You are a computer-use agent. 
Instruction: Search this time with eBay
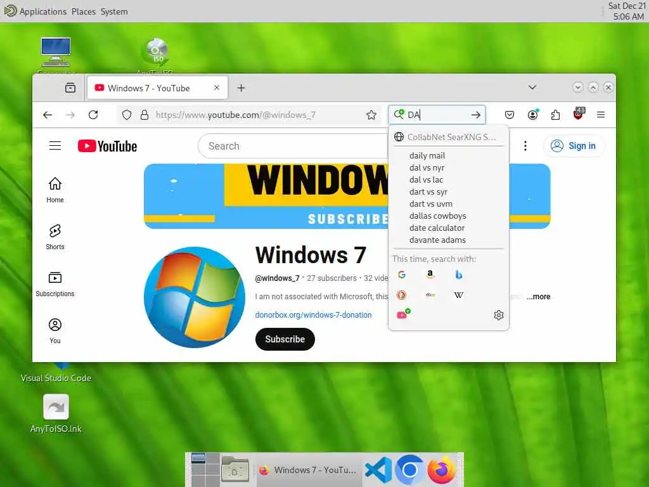click(430, 295)
